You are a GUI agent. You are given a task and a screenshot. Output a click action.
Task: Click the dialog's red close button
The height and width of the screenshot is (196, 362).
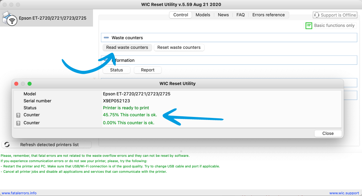click(16, 84)
